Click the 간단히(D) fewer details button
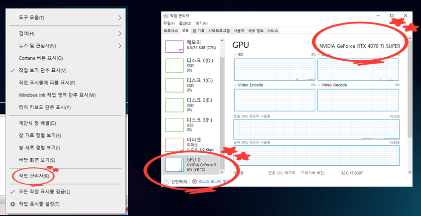Screen dimensions: 421x216 [175, 182]
